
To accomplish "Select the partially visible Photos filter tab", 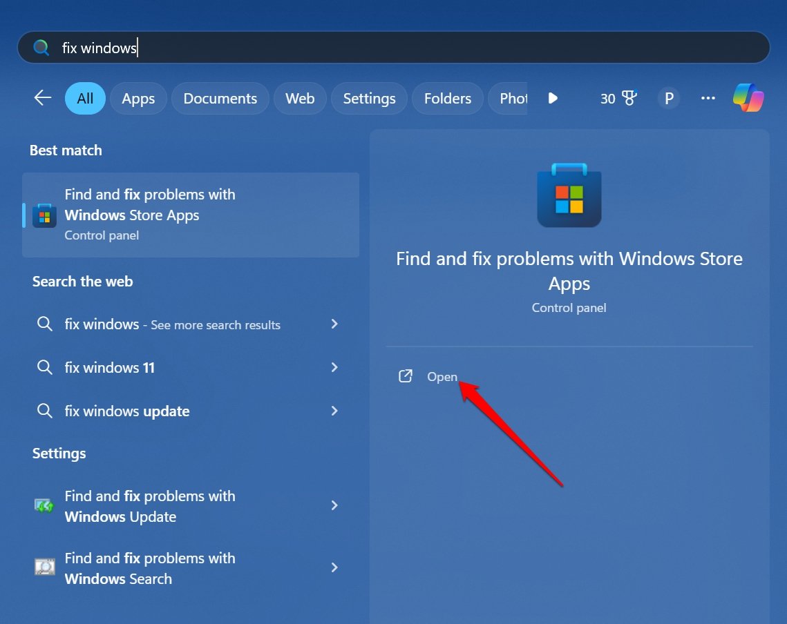I will click(x=508, y=98).
